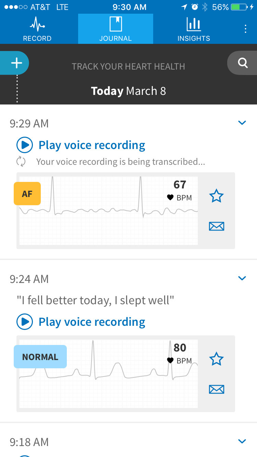Email the AF recording via envelope icon
The image size is (257, 457).
coord(216,226)
